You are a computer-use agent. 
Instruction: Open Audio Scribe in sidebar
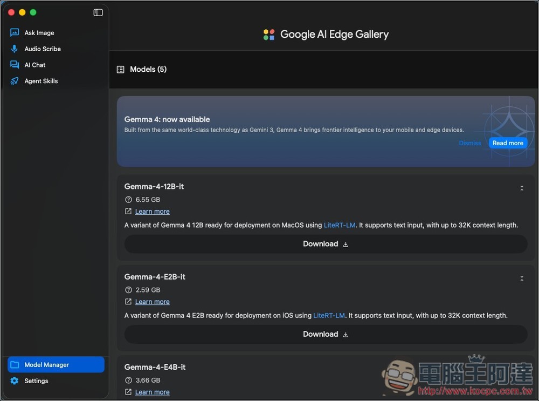(x=56, y=49)
